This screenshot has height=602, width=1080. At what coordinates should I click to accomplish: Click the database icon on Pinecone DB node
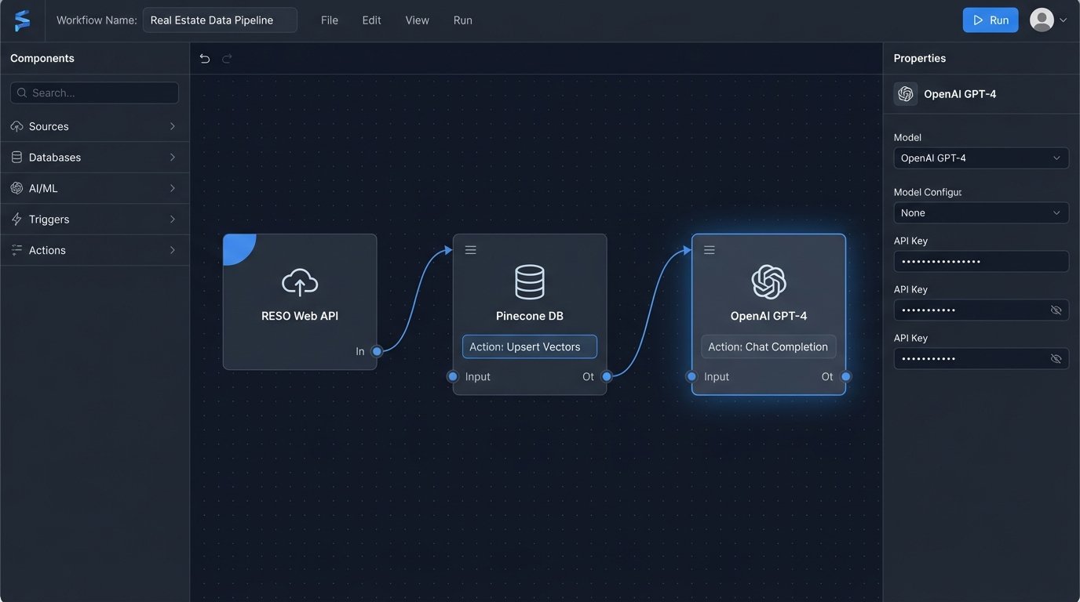529,282
